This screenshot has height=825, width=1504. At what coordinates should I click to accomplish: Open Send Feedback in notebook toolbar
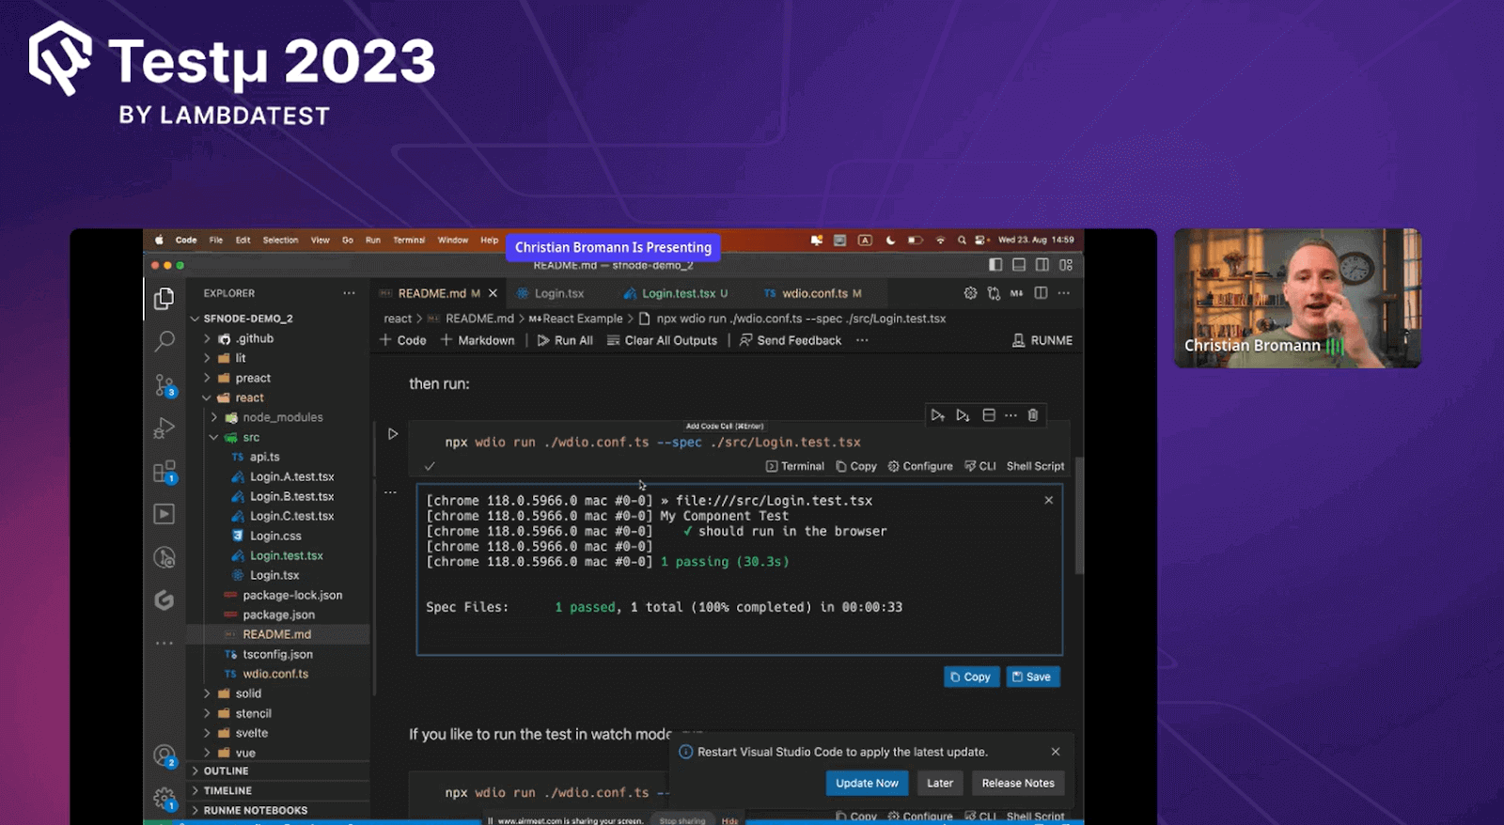[x=791, y=340]
